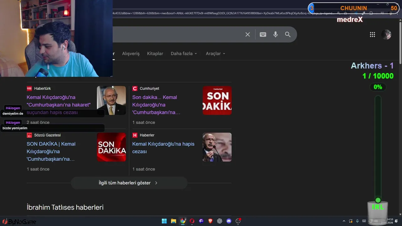The height and width of the screenshot is (226, 402).
Task: Open the on-screen keyboard input tool
Action: (263, 35)
